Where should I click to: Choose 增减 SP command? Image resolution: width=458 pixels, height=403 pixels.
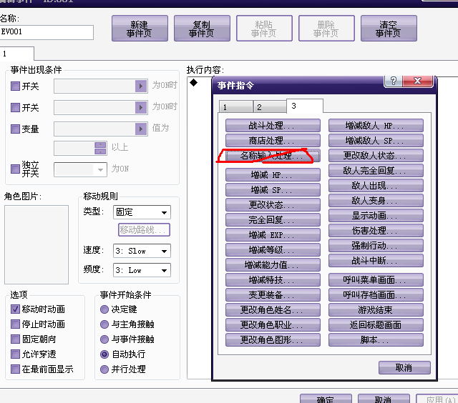point(273,190)
